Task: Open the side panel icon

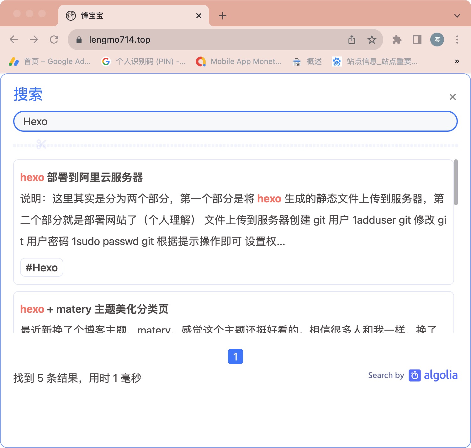Action: pyautogui.click(x=416, y=40)
